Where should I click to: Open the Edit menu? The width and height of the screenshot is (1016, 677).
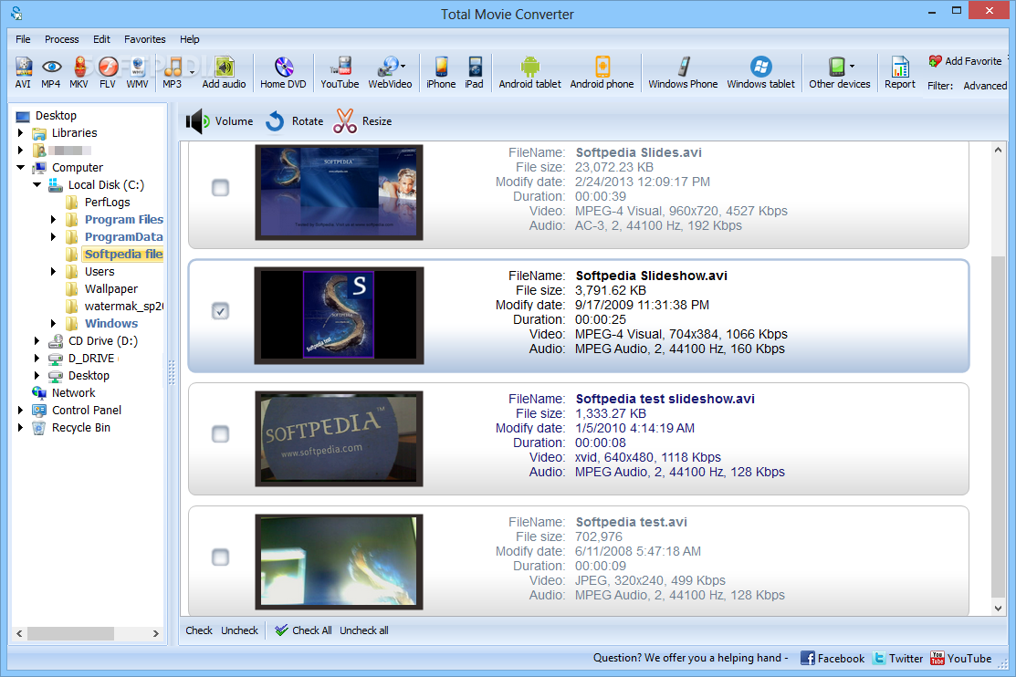tap(101, 39)
